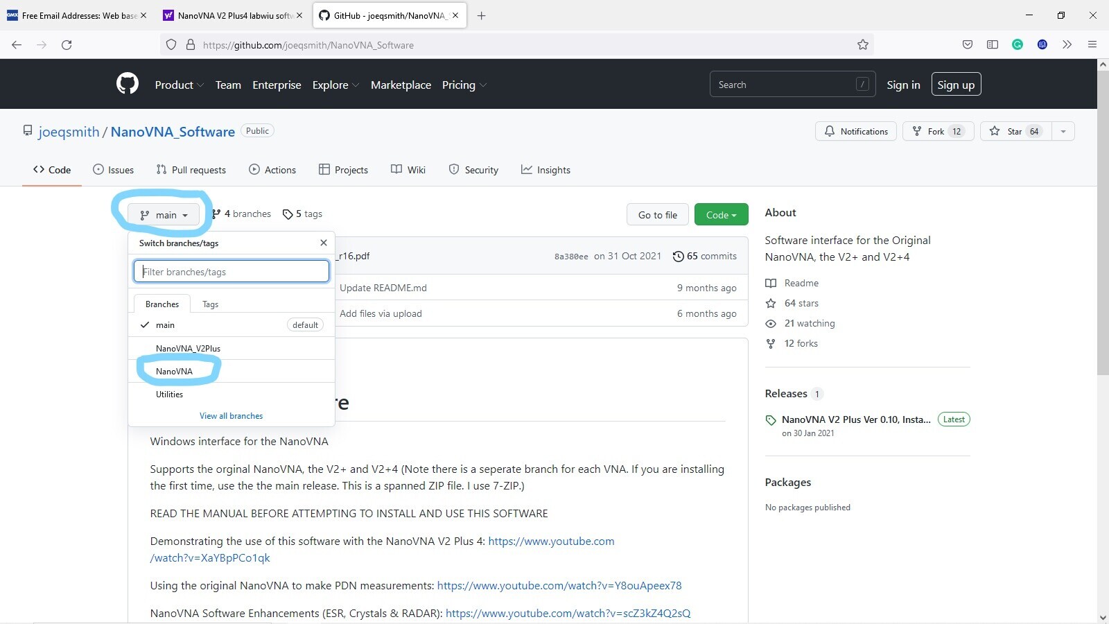Switch to Tags in branch popup
This screenshot has width=1109, height=624.
(210, 304)
